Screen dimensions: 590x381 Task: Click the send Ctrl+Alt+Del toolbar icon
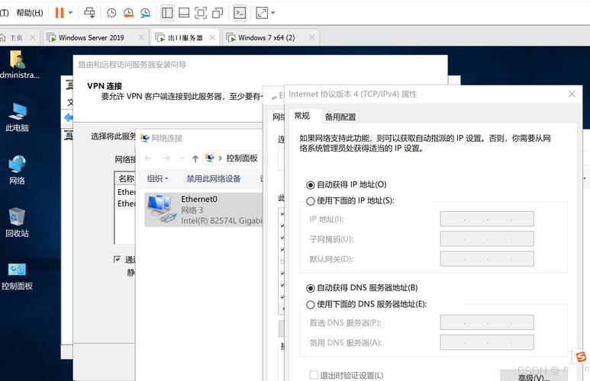(x=90, y=13)
